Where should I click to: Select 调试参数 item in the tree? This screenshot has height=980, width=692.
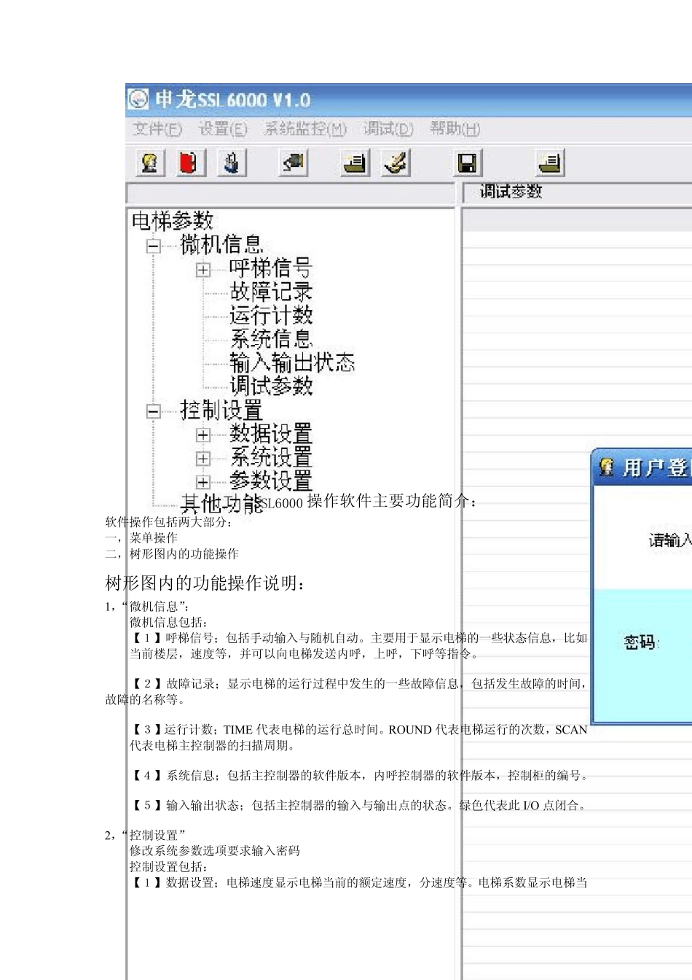point(271,386)
